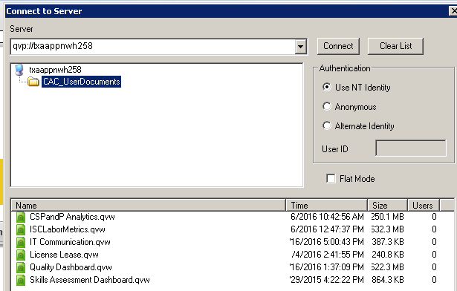
Task: Open the Server address dropdown arrow
Action: coord(300,46)
